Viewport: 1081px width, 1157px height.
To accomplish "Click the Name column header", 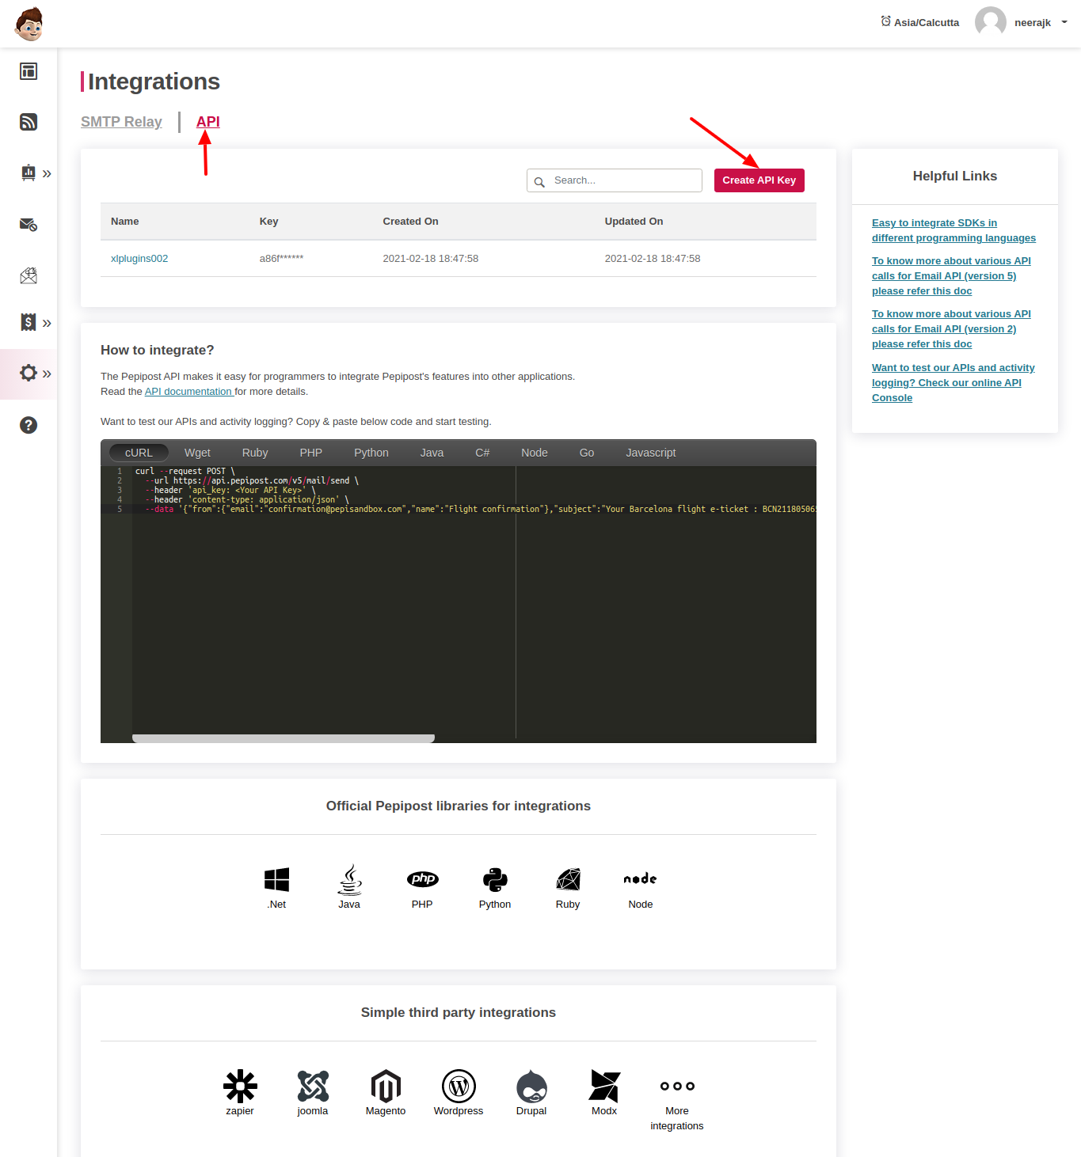I will tap(125, 222).
